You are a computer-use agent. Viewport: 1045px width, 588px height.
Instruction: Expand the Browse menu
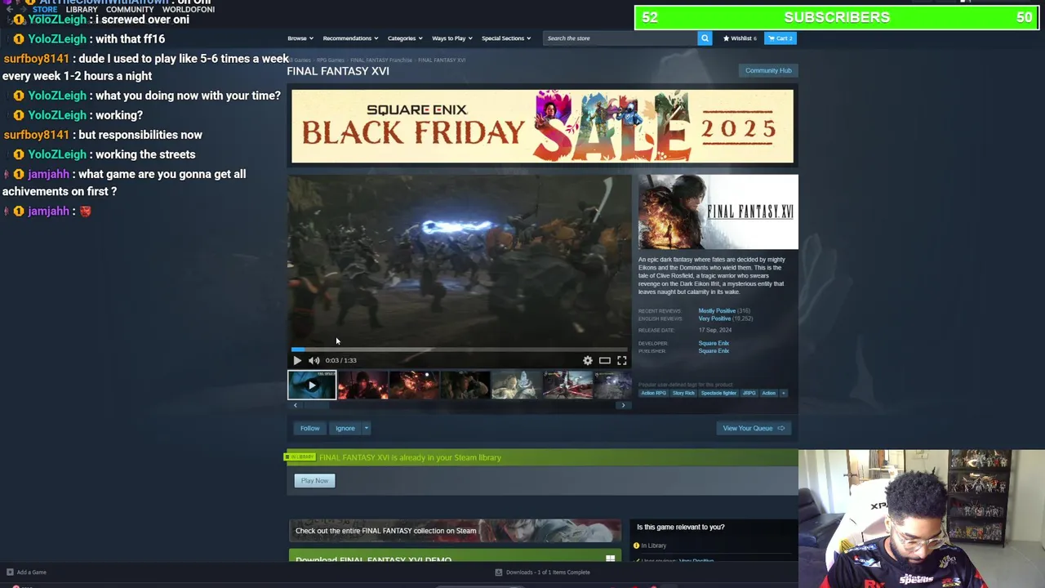[x=299, y=38]
